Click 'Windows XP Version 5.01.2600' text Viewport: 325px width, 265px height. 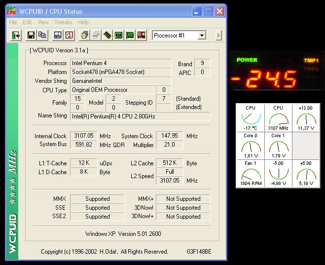(x=123, y=234)
